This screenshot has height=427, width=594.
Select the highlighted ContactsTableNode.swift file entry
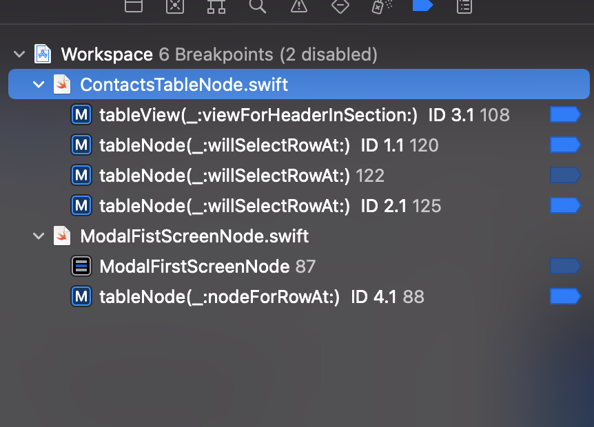click(x=183, y=84)
